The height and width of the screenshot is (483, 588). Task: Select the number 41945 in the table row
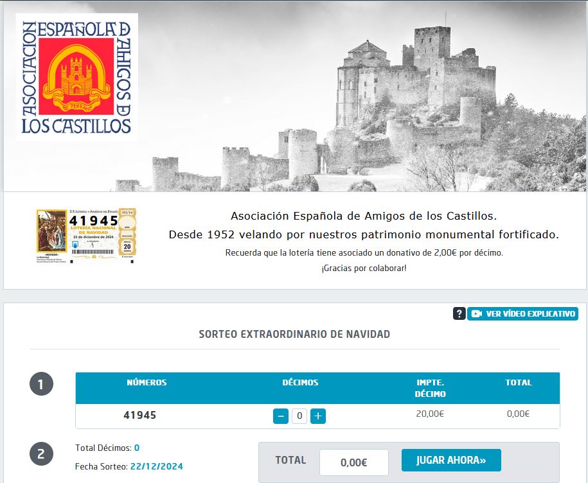[140, 415]
